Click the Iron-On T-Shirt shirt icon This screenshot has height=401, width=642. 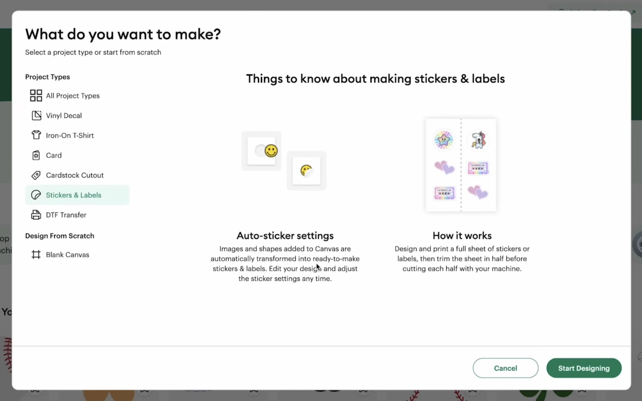pyautogui.click(x=36, y=135)
